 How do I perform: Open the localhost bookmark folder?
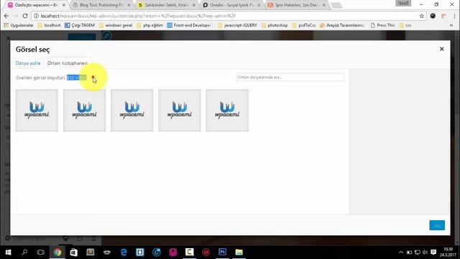click(x=49, y=25)
